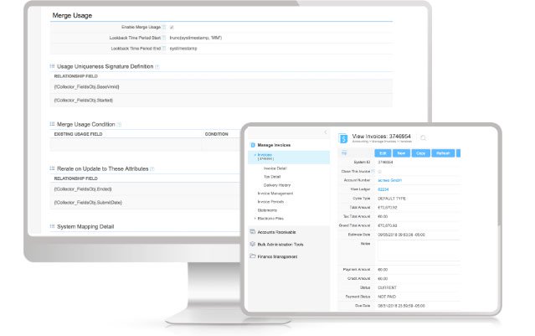Click the Finance Management folder icon
The width and height of the screenshot is (535, 336).
(253, 256)
